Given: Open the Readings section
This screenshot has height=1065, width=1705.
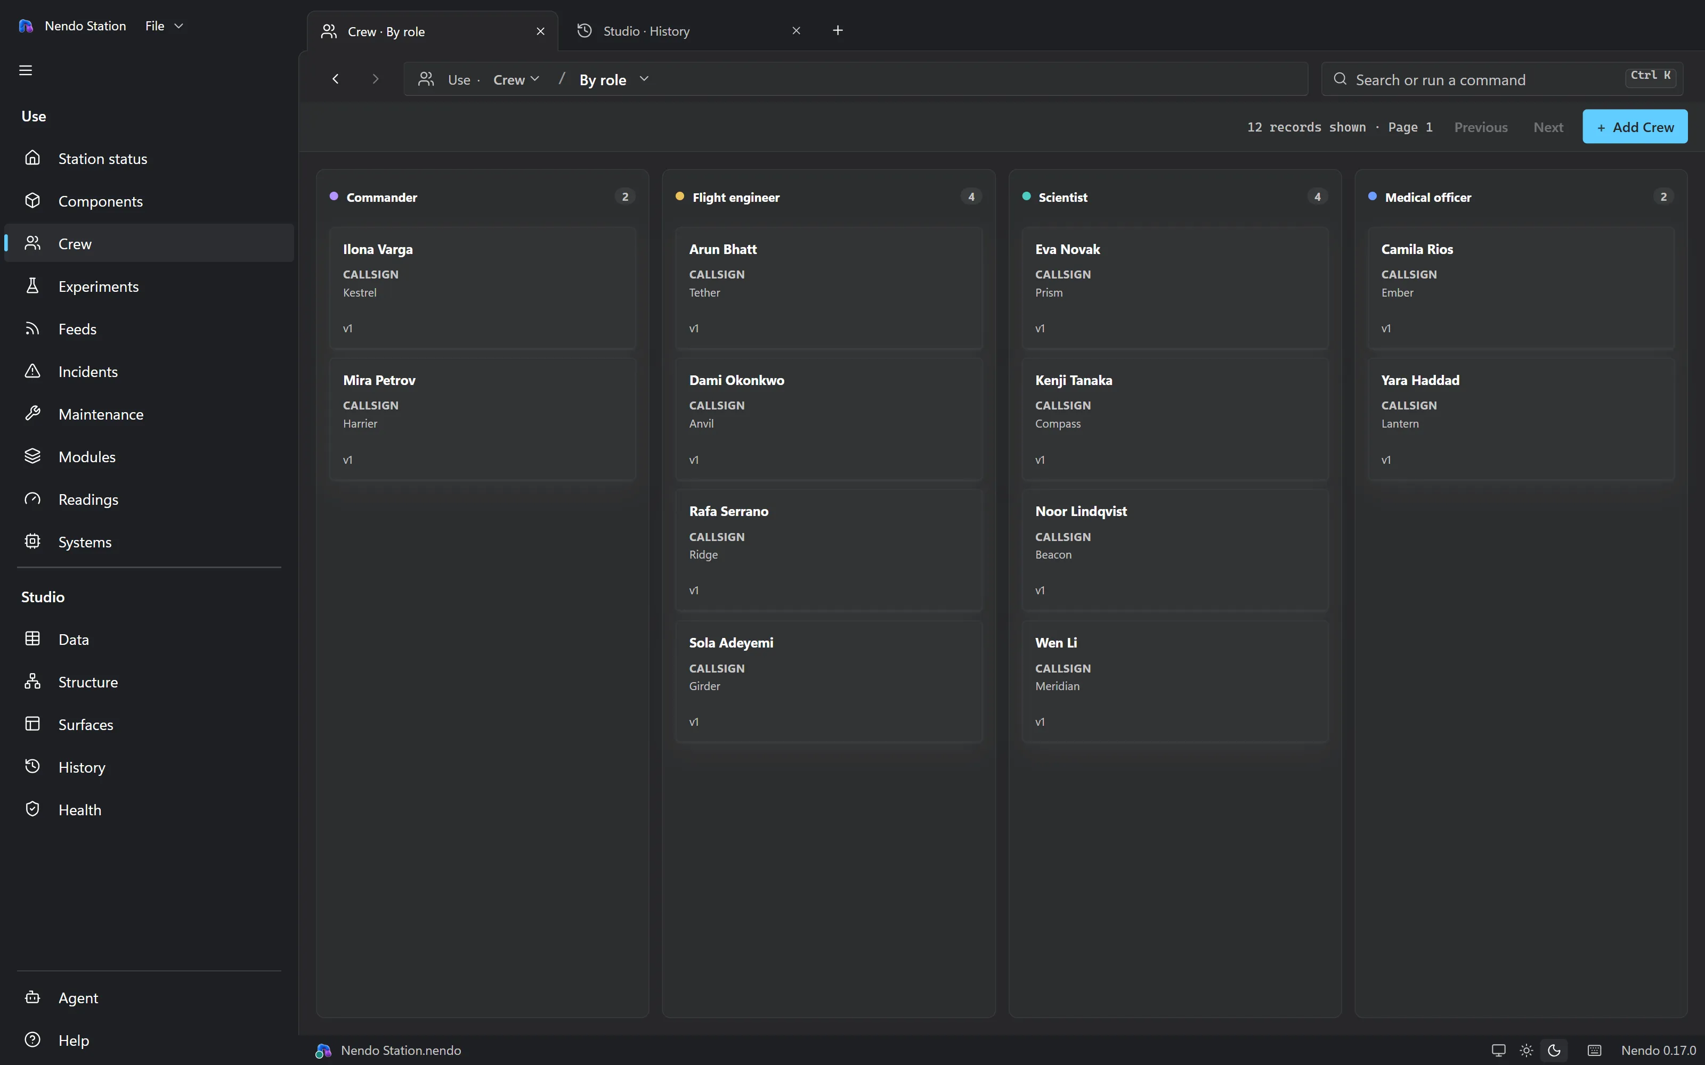Looking at the screenshot, I should (149, 499).
